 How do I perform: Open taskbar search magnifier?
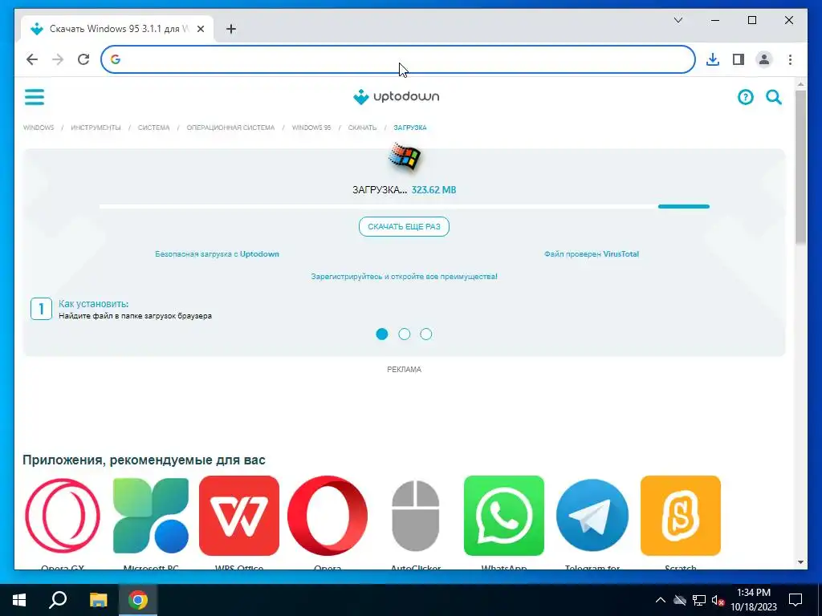click(58, 600)
